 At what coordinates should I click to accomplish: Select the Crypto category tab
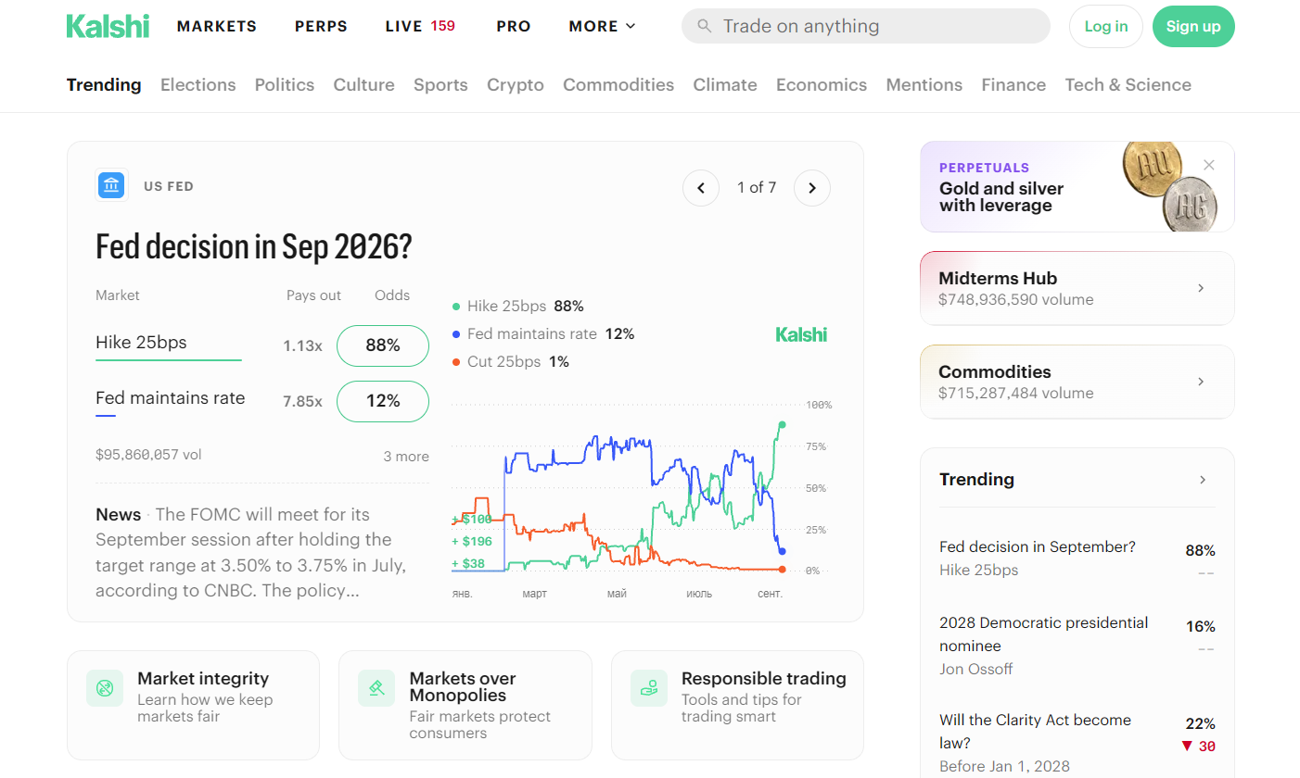[516, 84]
